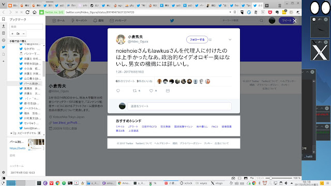Open モーメント in Twitter navigation
Image resolution: width=331 pixels, height=186 pixels.
79,21
